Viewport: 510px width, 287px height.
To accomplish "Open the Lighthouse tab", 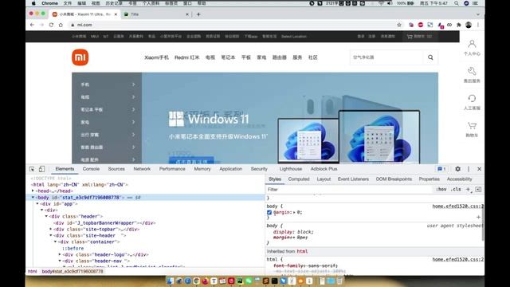I will point(290,169).
